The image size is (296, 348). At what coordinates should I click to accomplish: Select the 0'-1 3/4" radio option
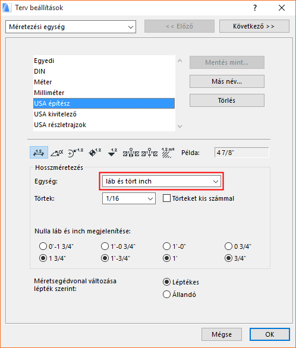(43, 246)
